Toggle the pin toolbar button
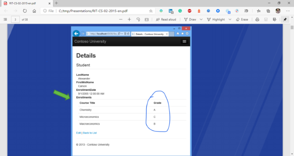 coord(285,19)
